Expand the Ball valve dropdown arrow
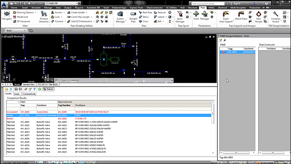 click(x=163, y=21)
